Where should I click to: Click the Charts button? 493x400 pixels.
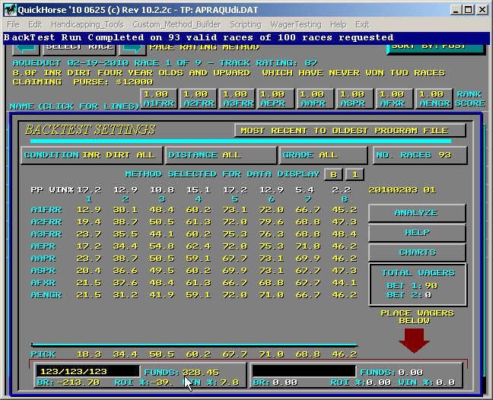(x=415, y=252)
